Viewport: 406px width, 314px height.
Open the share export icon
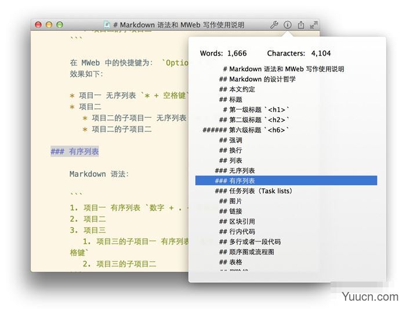point(301,25)
